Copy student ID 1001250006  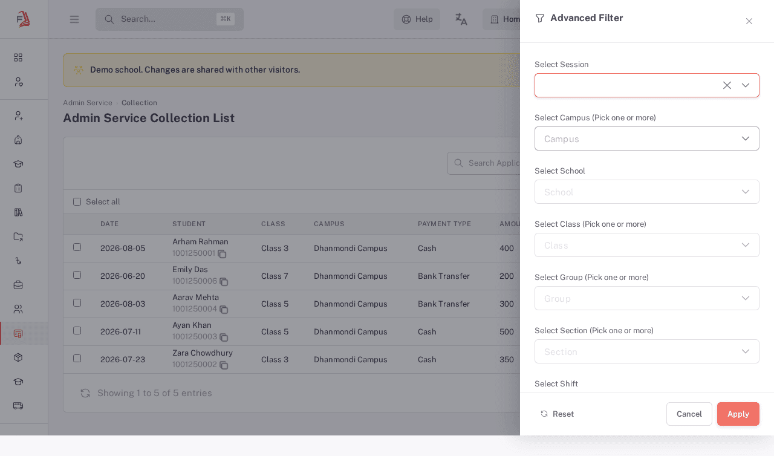224,282
